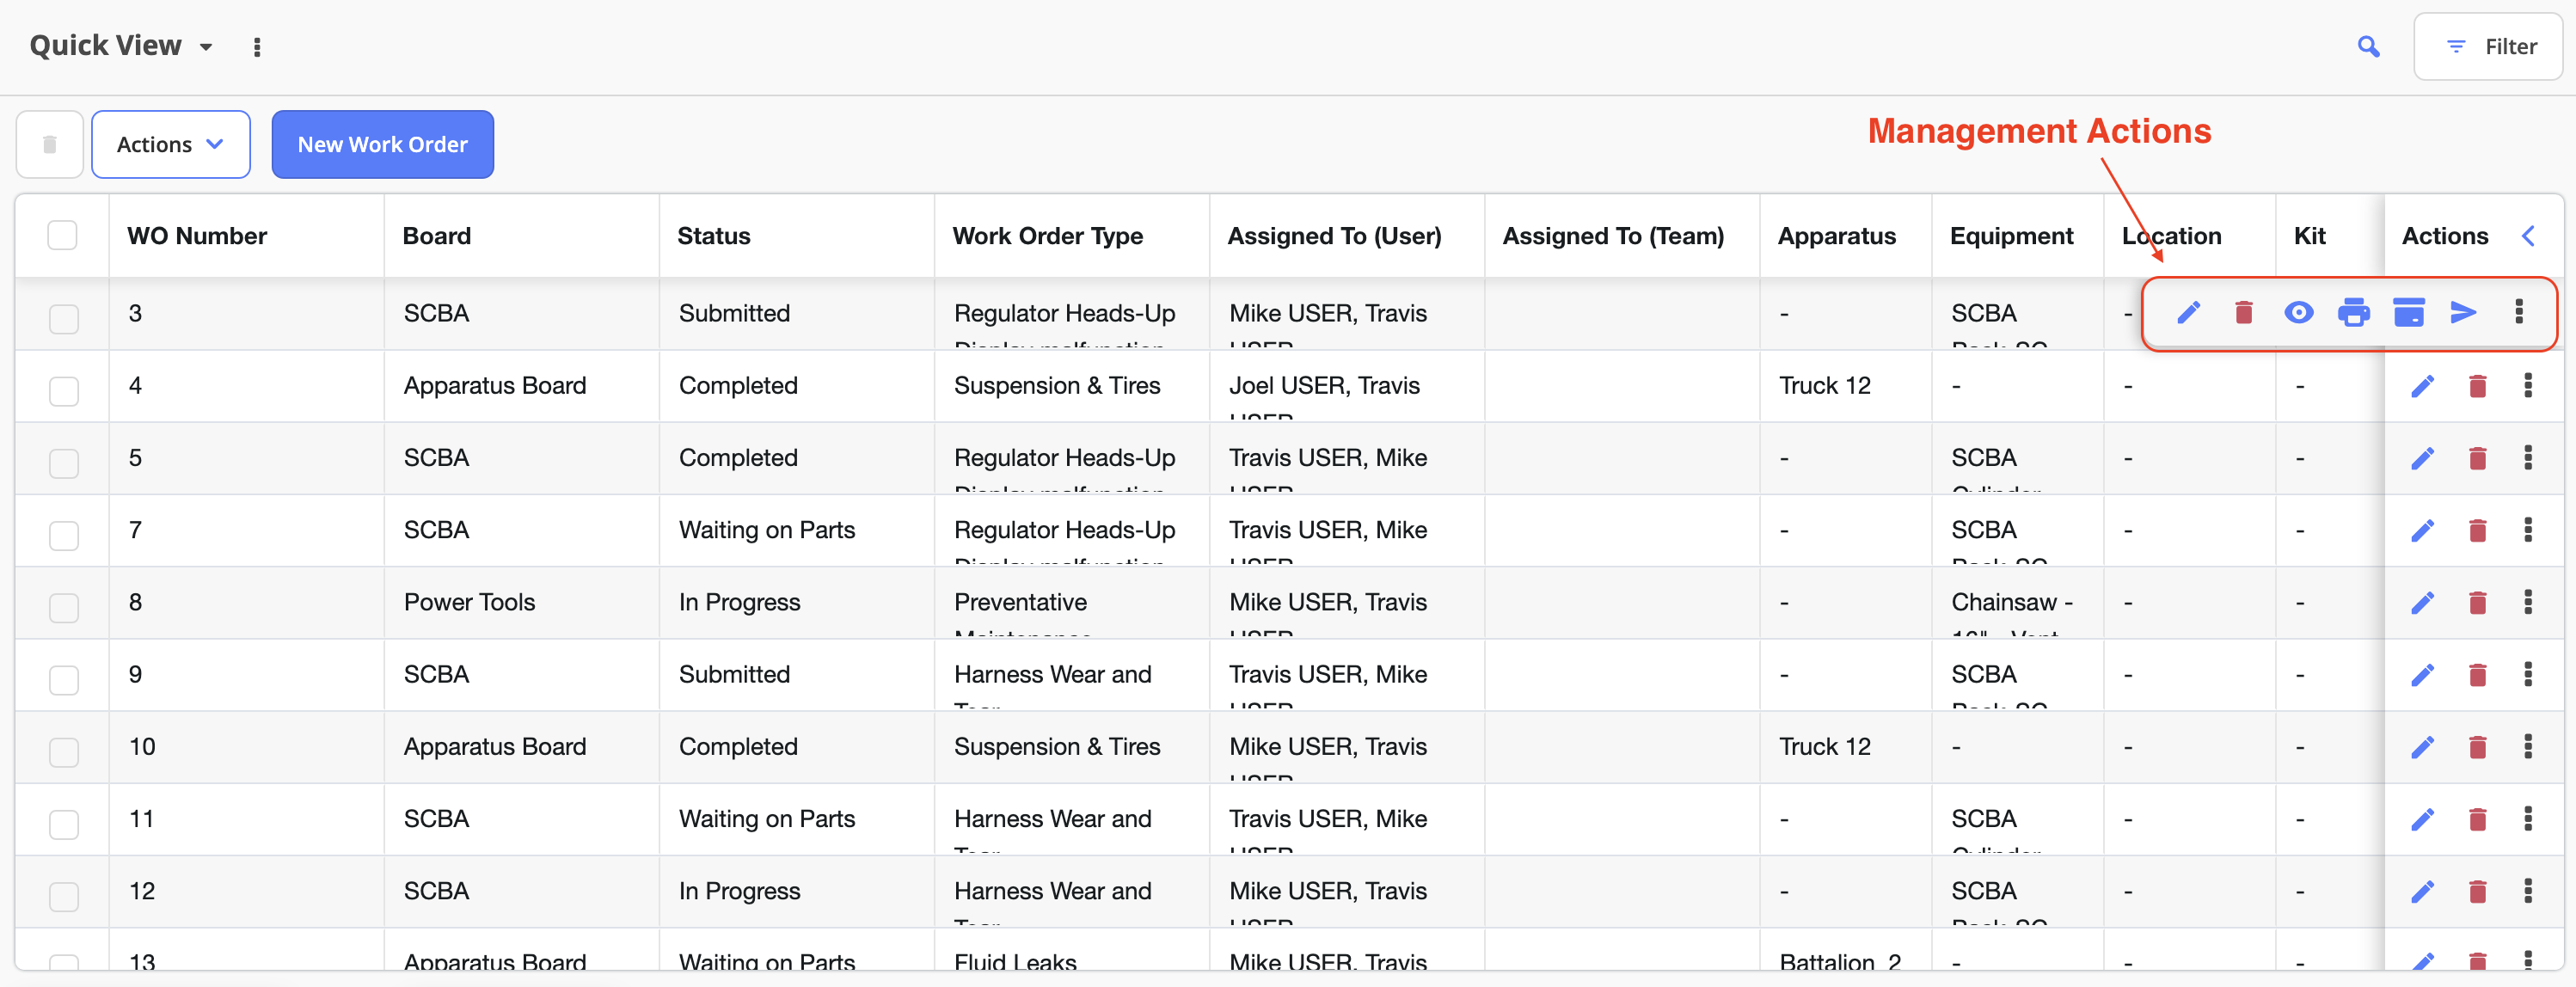This screenshot has width=2576, height=987.
Task: Send work order 3 with arrow icon
Action: click(x=2463, y=313)
